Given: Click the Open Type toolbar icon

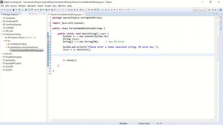Looking at the screenshot, I should (x=80, y=10).
